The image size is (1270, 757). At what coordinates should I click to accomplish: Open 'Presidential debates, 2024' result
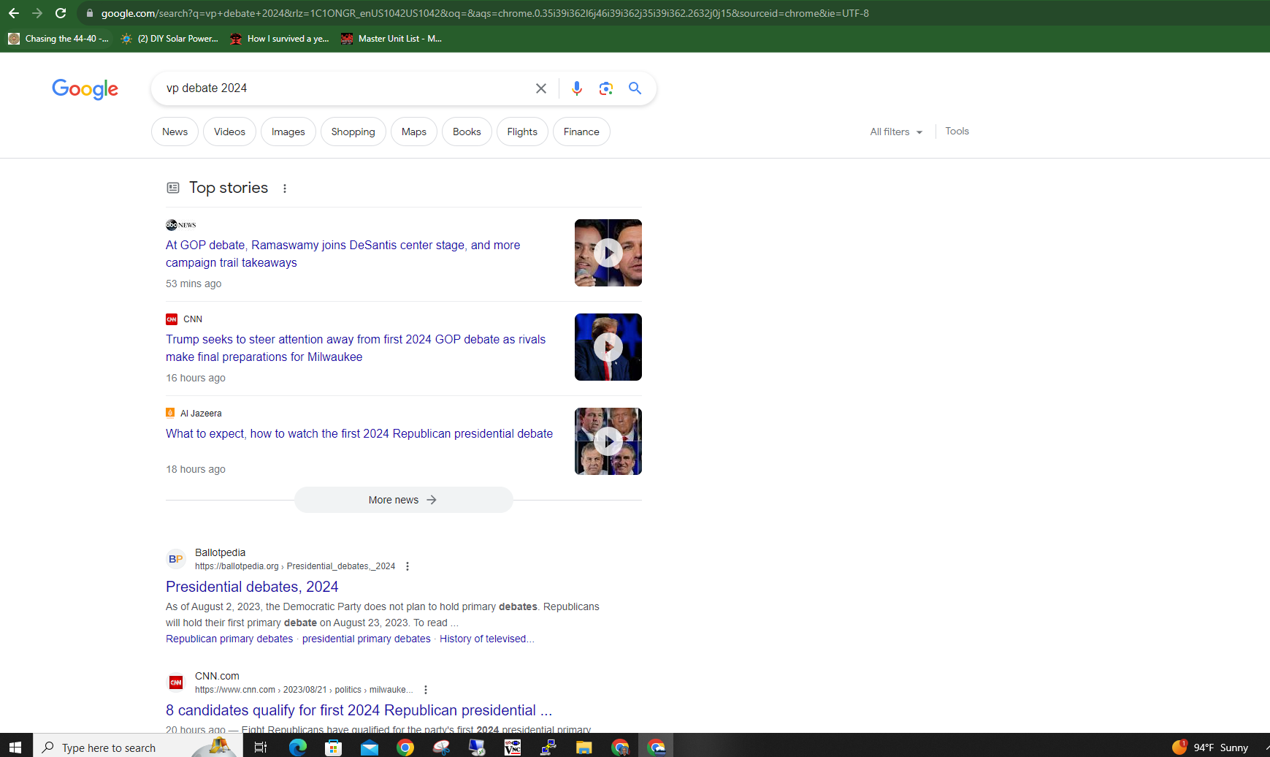click(252, 587)
